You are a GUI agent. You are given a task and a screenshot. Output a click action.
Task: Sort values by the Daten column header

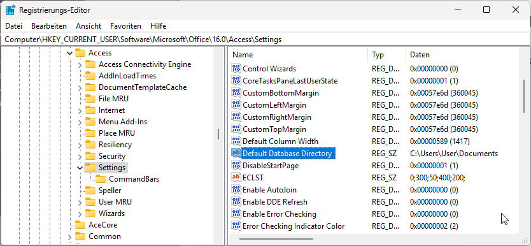click(x=462, y=55)
